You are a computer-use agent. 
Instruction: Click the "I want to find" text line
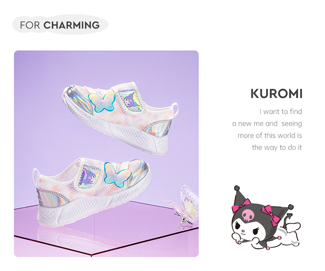(x=281, y=112)
